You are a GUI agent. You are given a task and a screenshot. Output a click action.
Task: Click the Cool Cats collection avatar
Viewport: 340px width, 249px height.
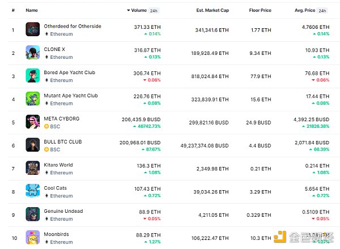[32, 191]
